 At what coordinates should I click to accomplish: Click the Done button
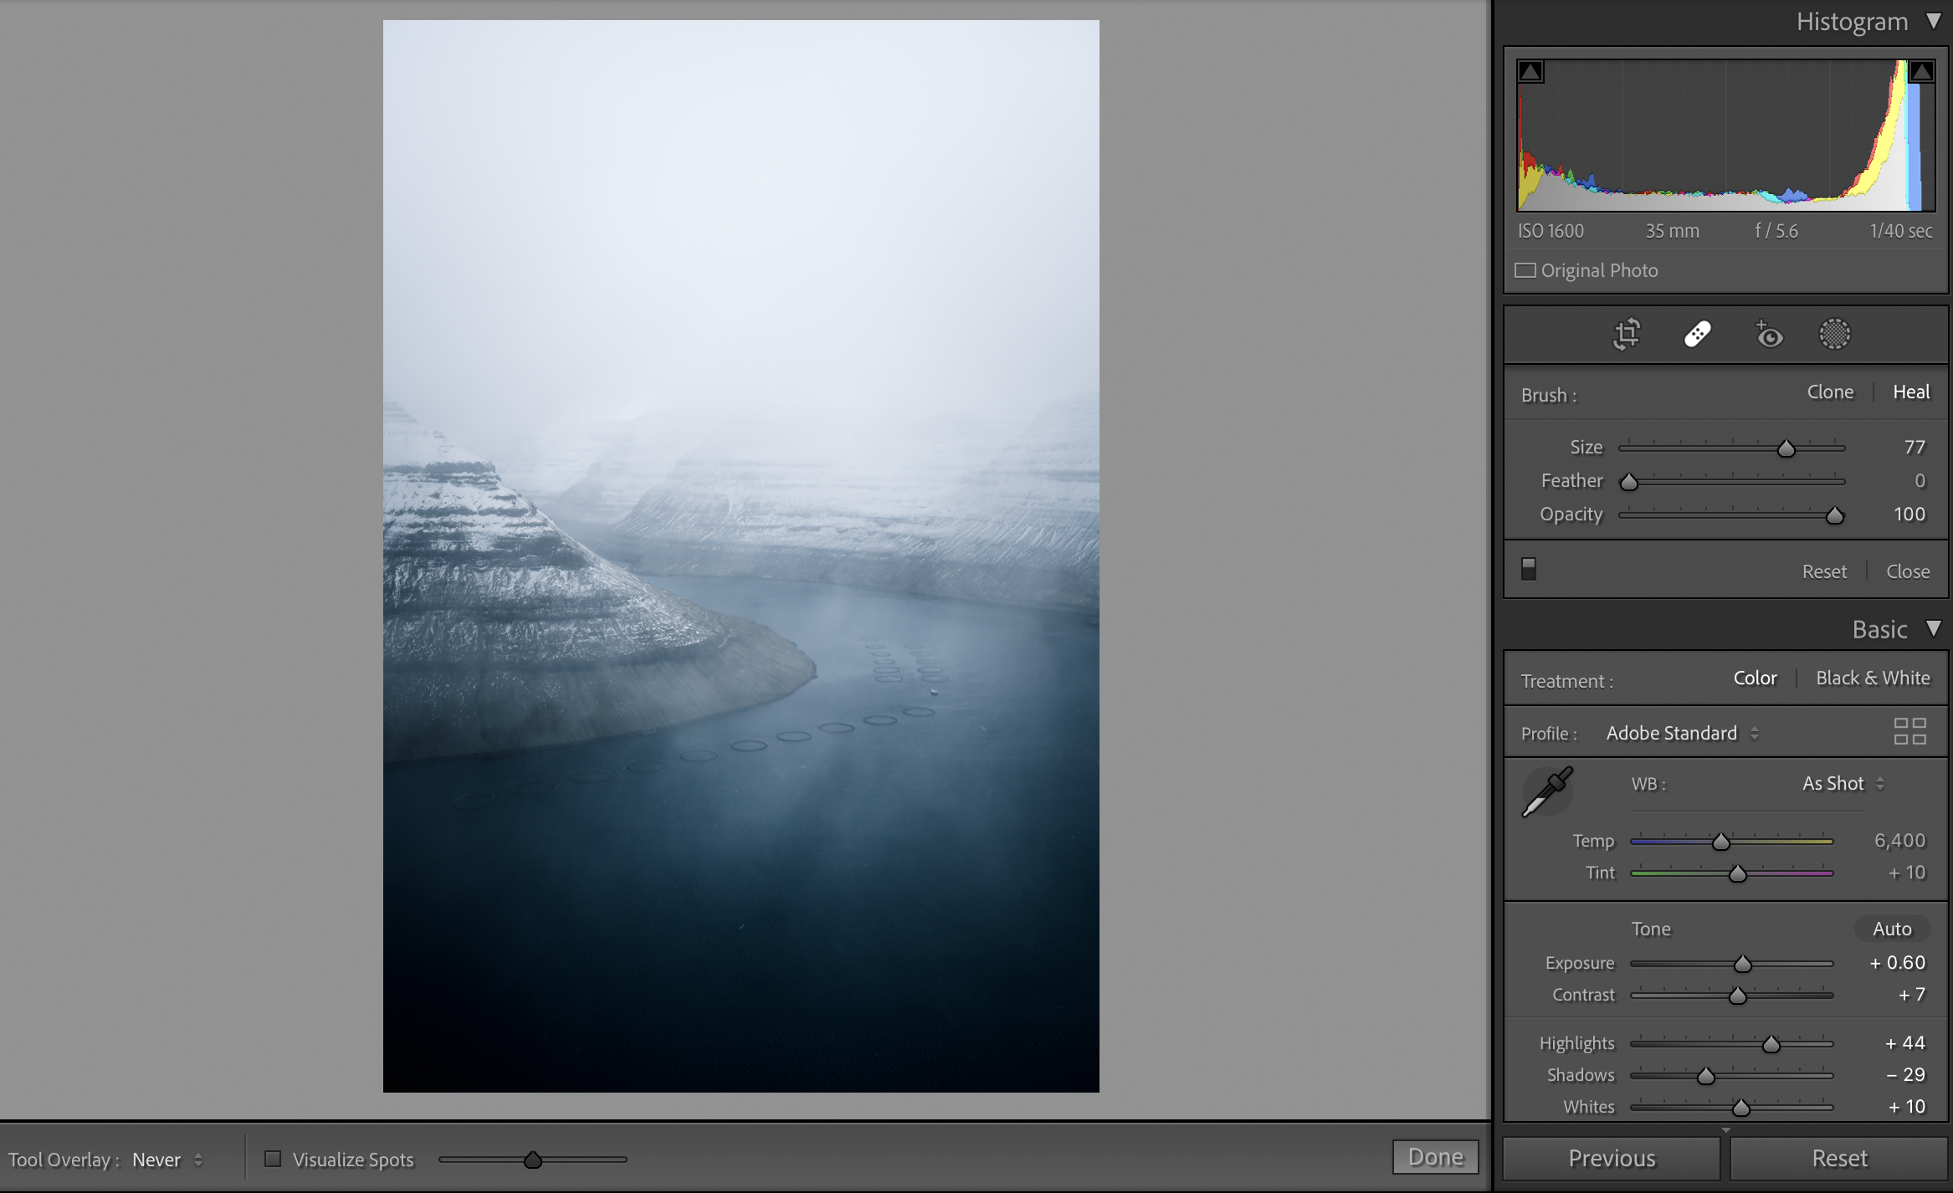[1435, 1157]
